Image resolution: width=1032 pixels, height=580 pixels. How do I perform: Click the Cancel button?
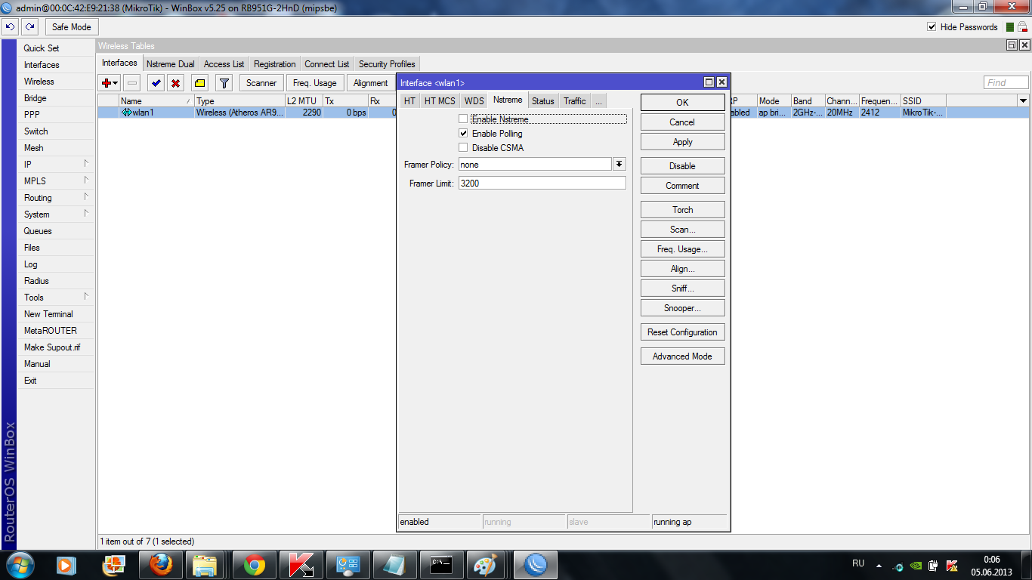pyautogui.click(x=682, y=122)
